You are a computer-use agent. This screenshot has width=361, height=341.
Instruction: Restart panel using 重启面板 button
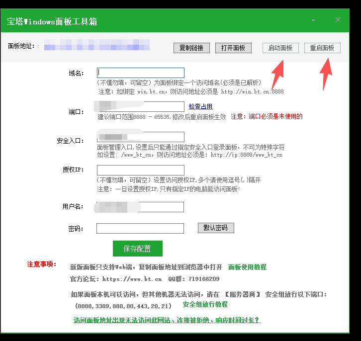(x=322, y=48)
